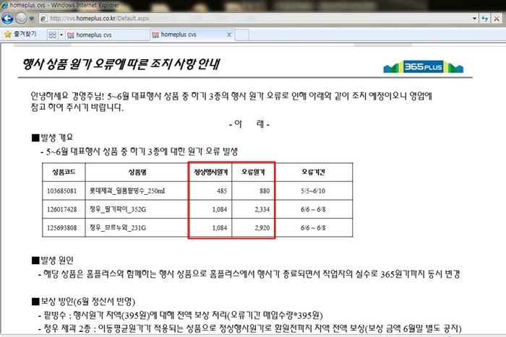This screenshot has width=506, height=337.
Task: Click the favicon on the first homeplus tab
Action: [x=71, y=35]
